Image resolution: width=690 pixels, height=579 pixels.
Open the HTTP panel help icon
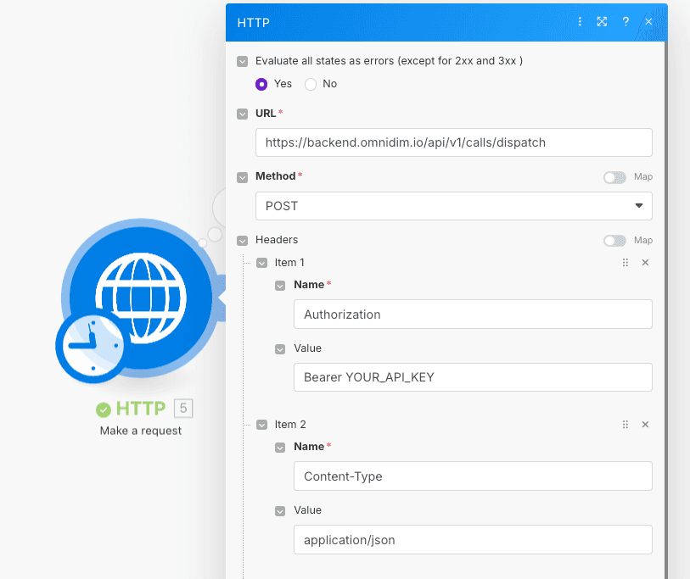625,22
